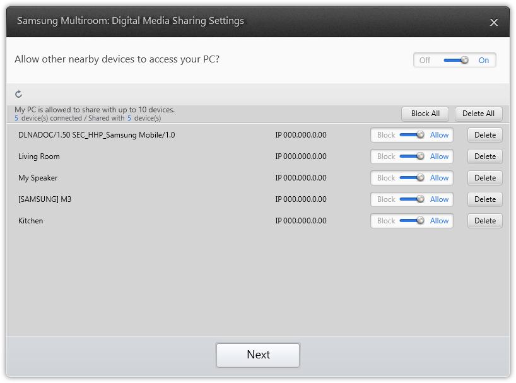Screen dimensions: 516x383
Task: Toggle Block/Allow for Living Room
Action: pos(412,156)
